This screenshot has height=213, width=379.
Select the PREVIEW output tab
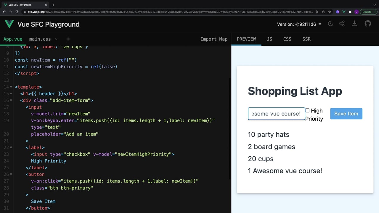(x=246, y=39)
